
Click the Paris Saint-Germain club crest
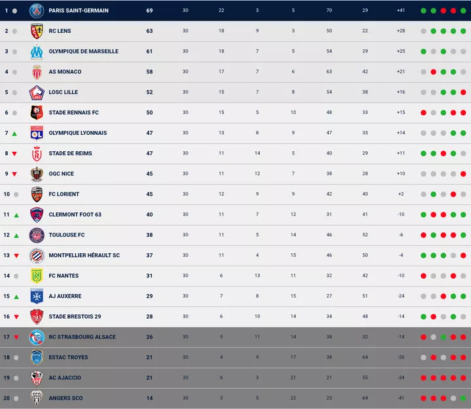(36, 10)
